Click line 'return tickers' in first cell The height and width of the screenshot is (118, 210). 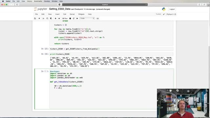[x=61, y=44]
